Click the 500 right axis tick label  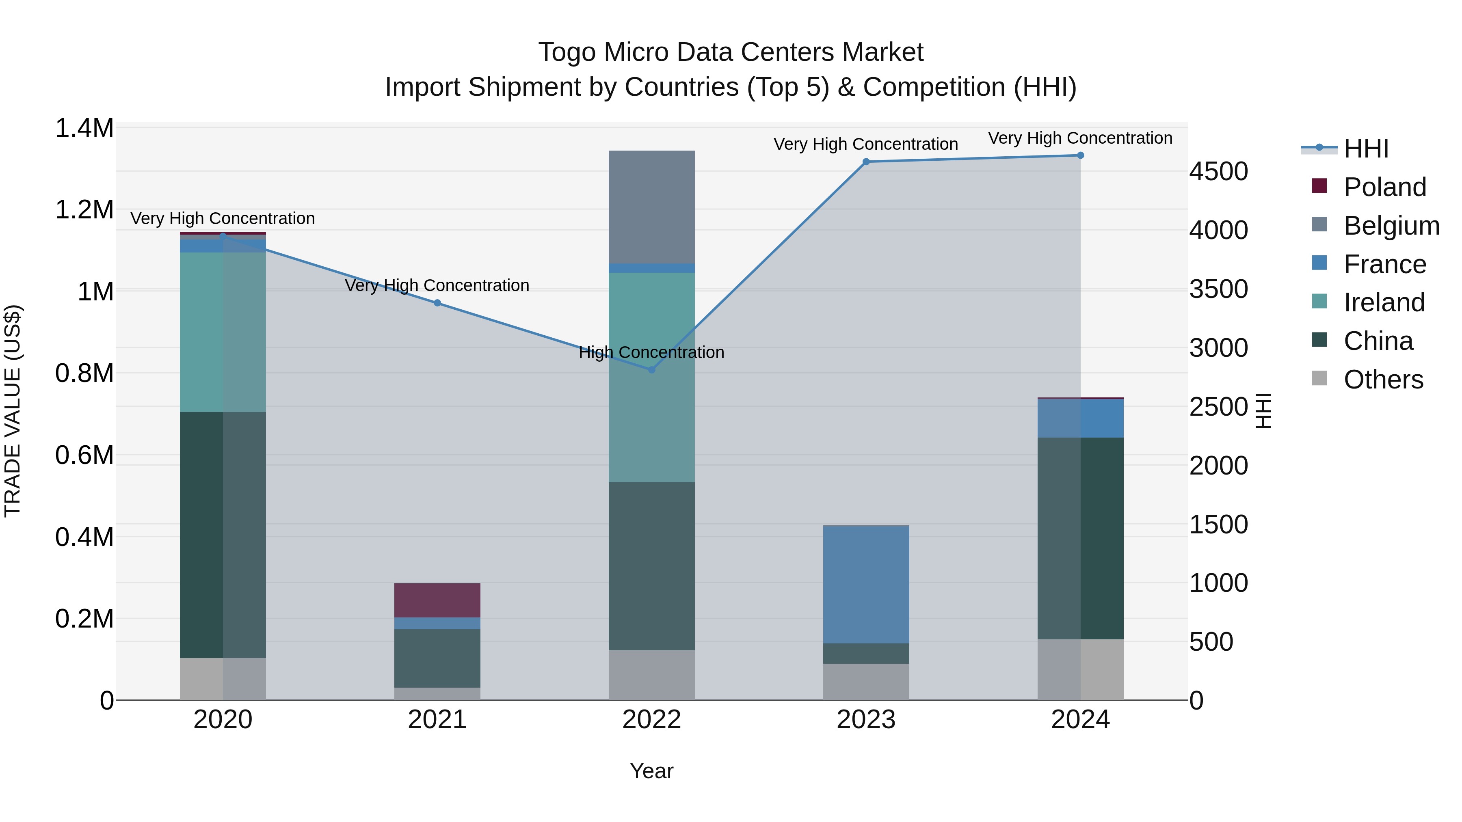(1212, 642)
